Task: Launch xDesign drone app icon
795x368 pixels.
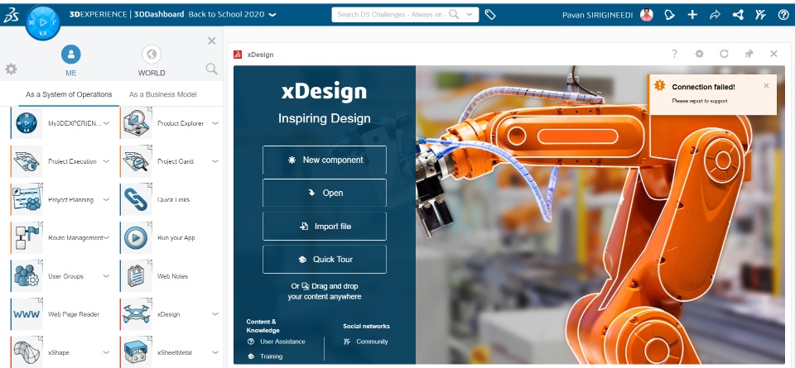Action: coord(136,314)
